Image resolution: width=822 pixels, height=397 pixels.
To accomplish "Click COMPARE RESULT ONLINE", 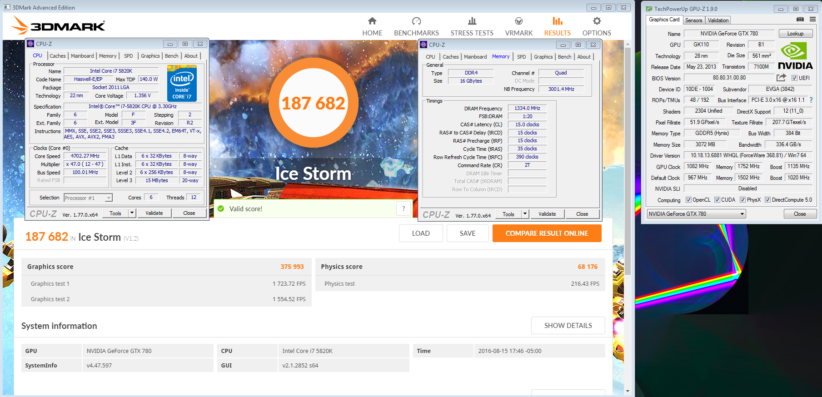I will click(547, 233).
